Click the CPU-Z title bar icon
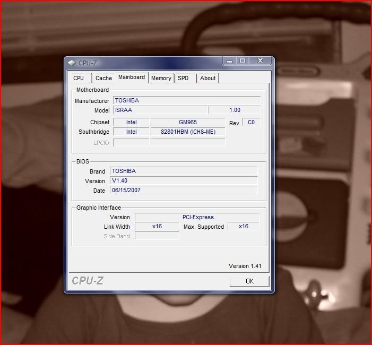 (x=72, y=63)
